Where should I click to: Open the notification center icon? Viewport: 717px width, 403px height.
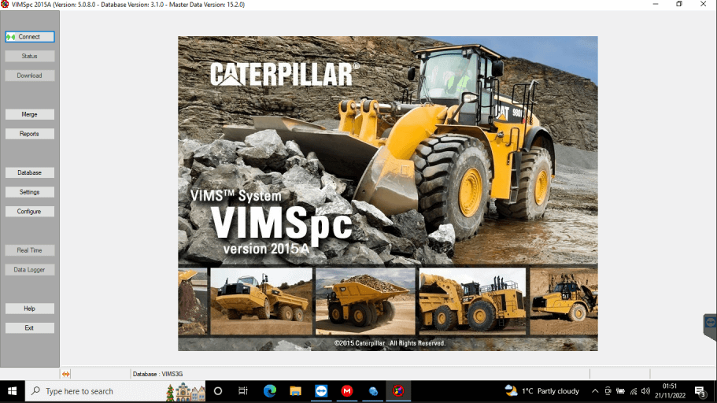[700, 391]
